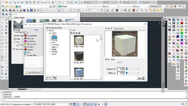This screenshot has height=106, width=188.
Task: Click the Load from Library button
Action: coord(33,72)
